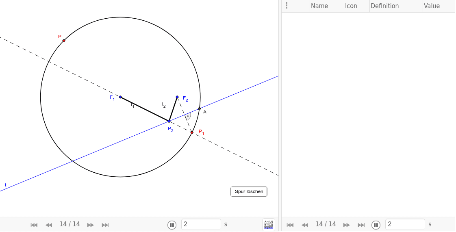Step forward one construction step in graphics view
This screenshot has height=232, width=456.
click(x=91, y=225)
